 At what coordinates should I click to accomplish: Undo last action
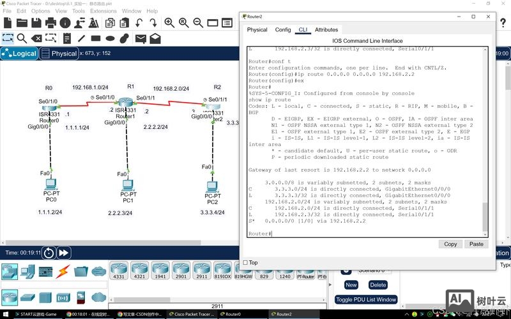pos(139,23)
